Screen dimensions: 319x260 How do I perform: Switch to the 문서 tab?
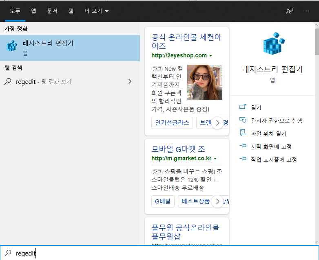tap(52, 11)
